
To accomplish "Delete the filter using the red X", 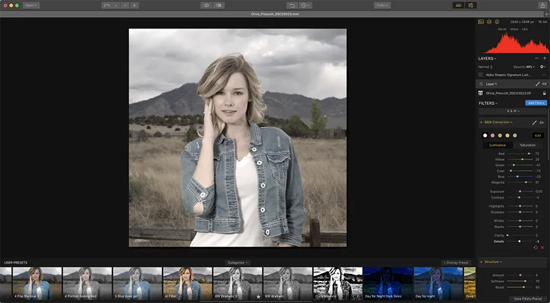I will pyautogui.click(x=542, y=247).
